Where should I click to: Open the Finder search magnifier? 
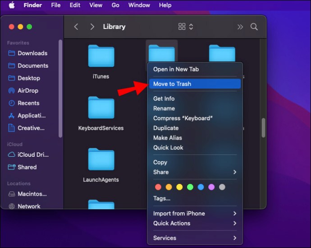tap(254, 27)
